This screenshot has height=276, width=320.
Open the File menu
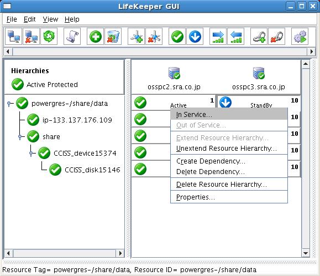pos(12,19)
